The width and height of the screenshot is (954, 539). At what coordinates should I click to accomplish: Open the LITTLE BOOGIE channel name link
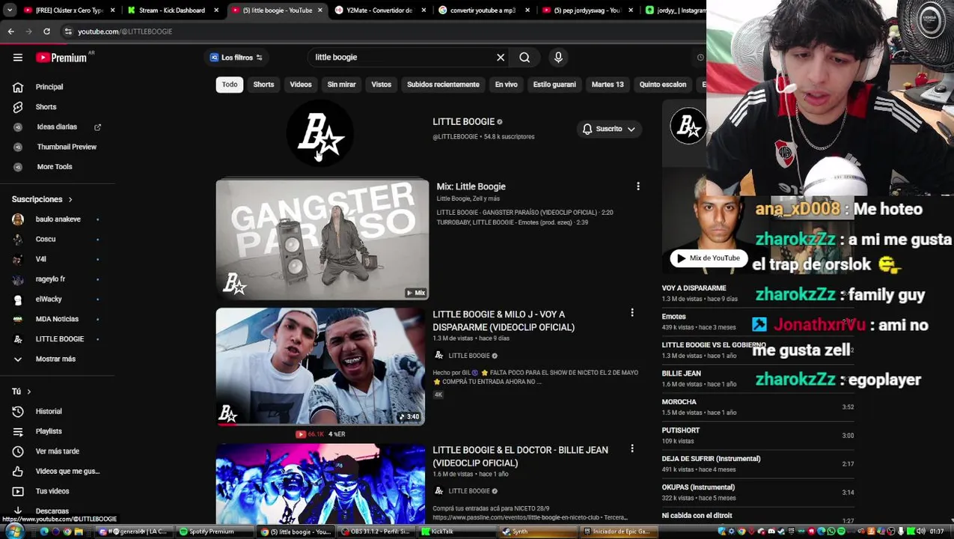click(463, 122)
